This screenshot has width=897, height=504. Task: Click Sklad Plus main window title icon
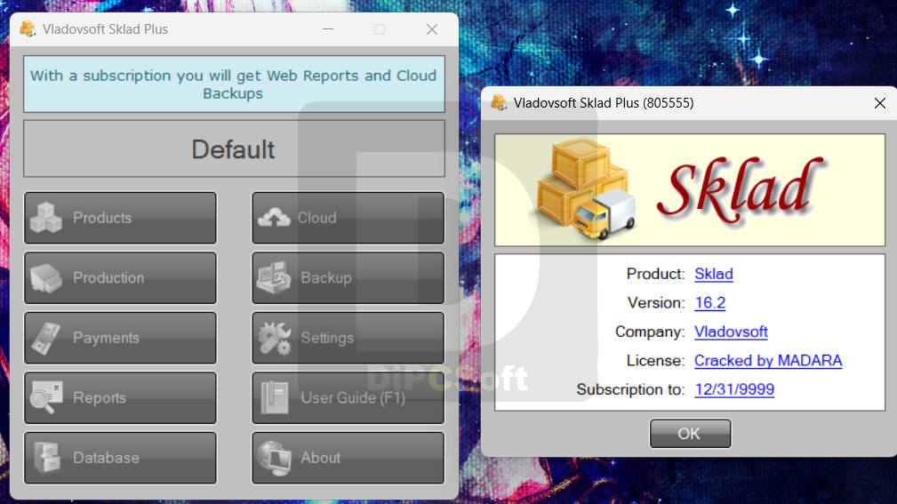(x=28, y=28)
